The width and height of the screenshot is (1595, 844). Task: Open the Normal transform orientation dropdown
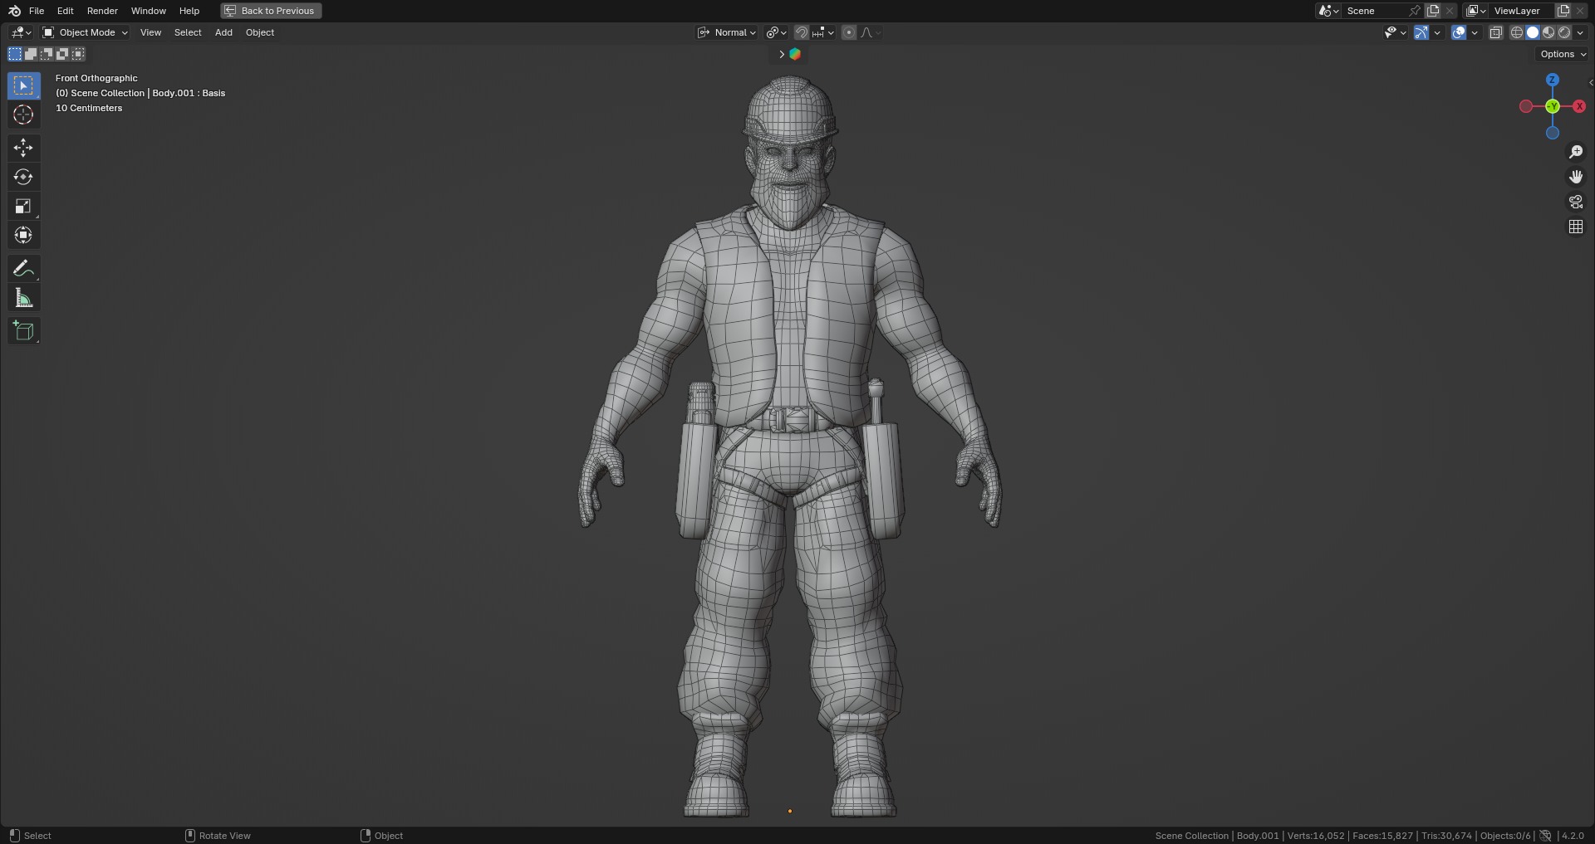pos(727,32)
